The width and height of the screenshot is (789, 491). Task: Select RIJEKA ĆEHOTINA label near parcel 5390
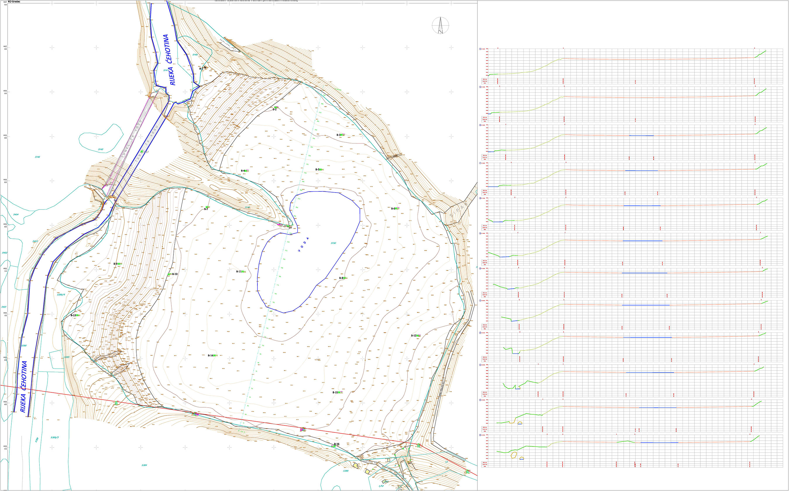tap(24, 387)
